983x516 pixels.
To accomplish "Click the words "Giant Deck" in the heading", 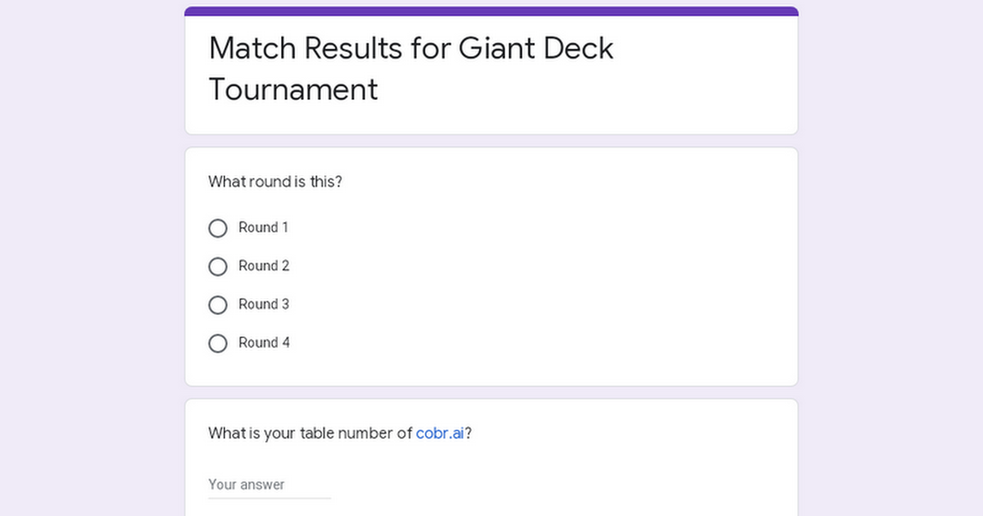I will (x=536, y=48).
